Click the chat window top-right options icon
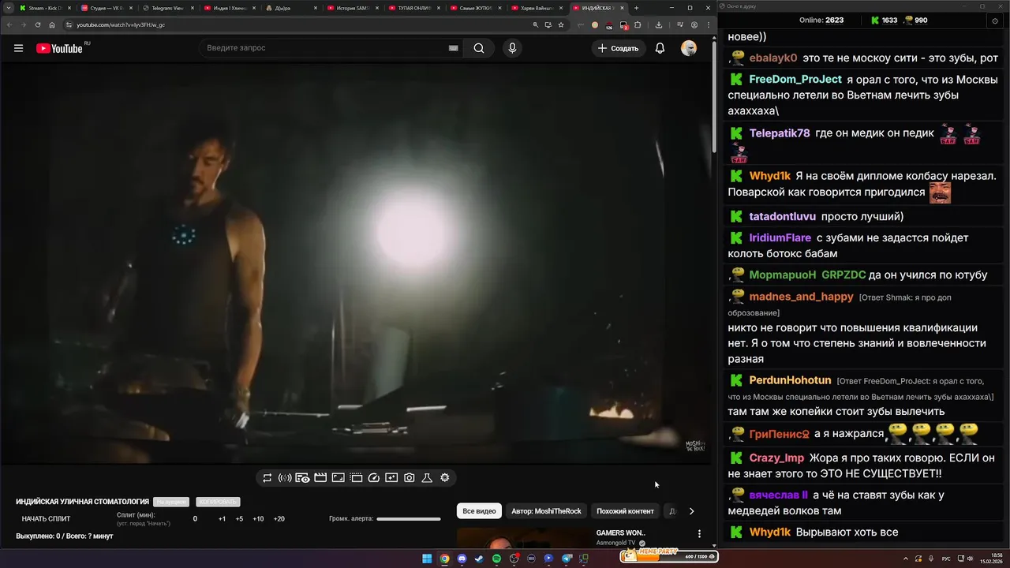This screenshot has height=568, width=1010. [994, 21]
